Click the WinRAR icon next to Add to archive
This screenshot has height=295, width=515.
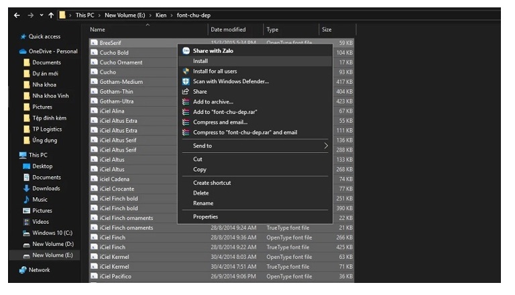tap(186, 102)
